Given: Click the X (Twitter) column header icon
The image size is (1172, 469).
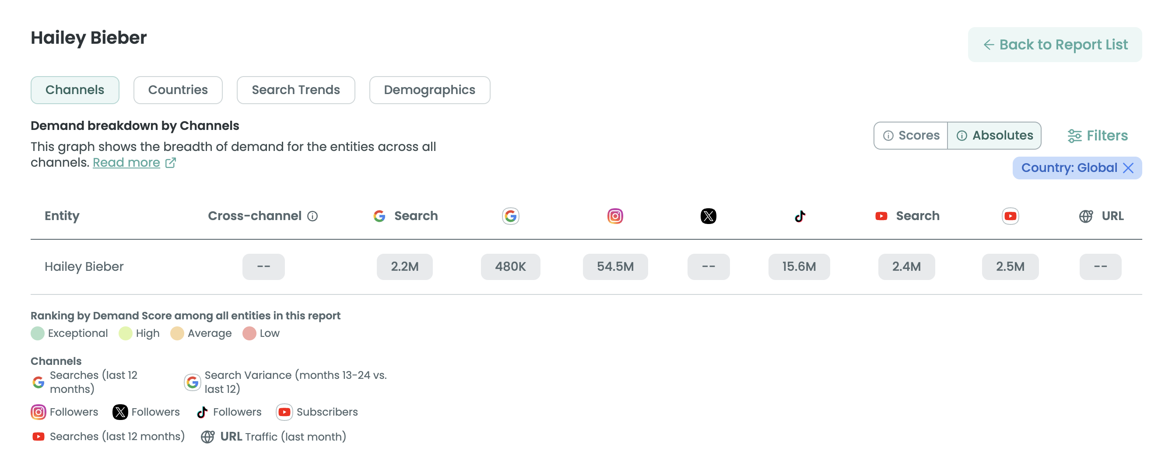Looking at the screenshot, I should [x=708, y=216].
